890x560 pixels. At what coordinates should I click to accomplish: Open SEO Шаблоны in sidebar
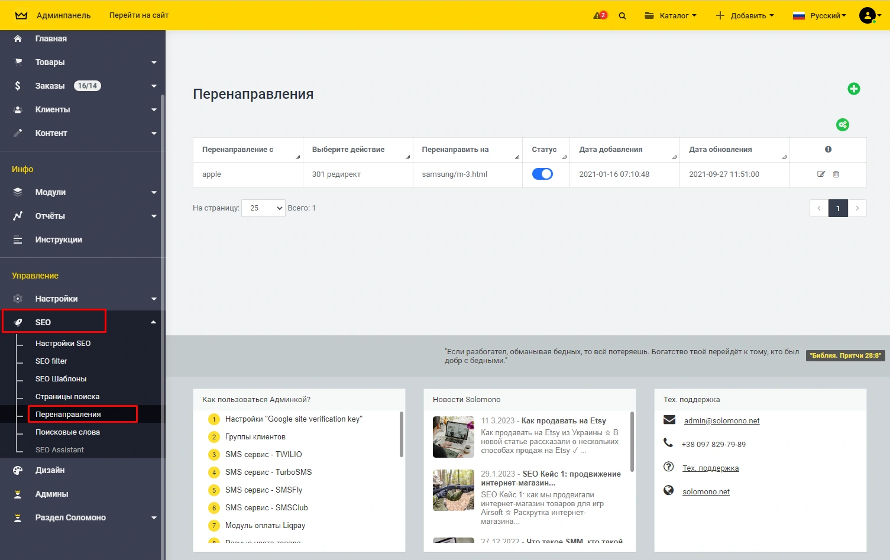(x=61, y=379)
